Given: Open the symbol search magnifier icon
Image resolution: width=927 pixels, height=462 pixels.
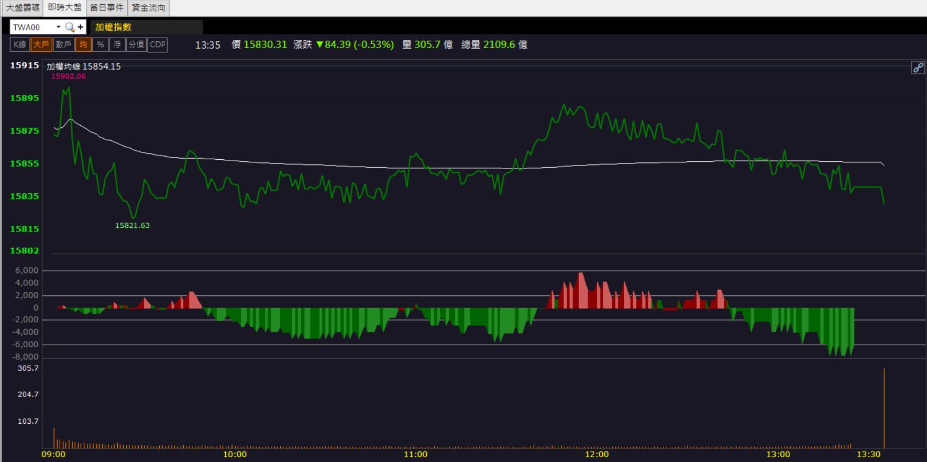Looking at the screenshot, I should coord(70,27).
